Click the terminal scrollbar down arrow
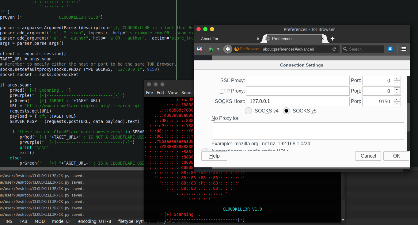Viewport: 418px width, 225px height. [343, 220]
